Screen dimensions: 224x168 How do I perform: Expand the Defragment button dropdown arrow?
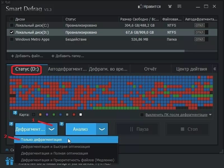(52, 129)
